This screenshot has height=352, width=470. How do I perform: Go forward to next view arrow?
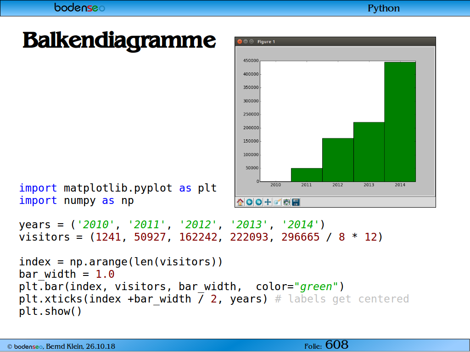259,202
